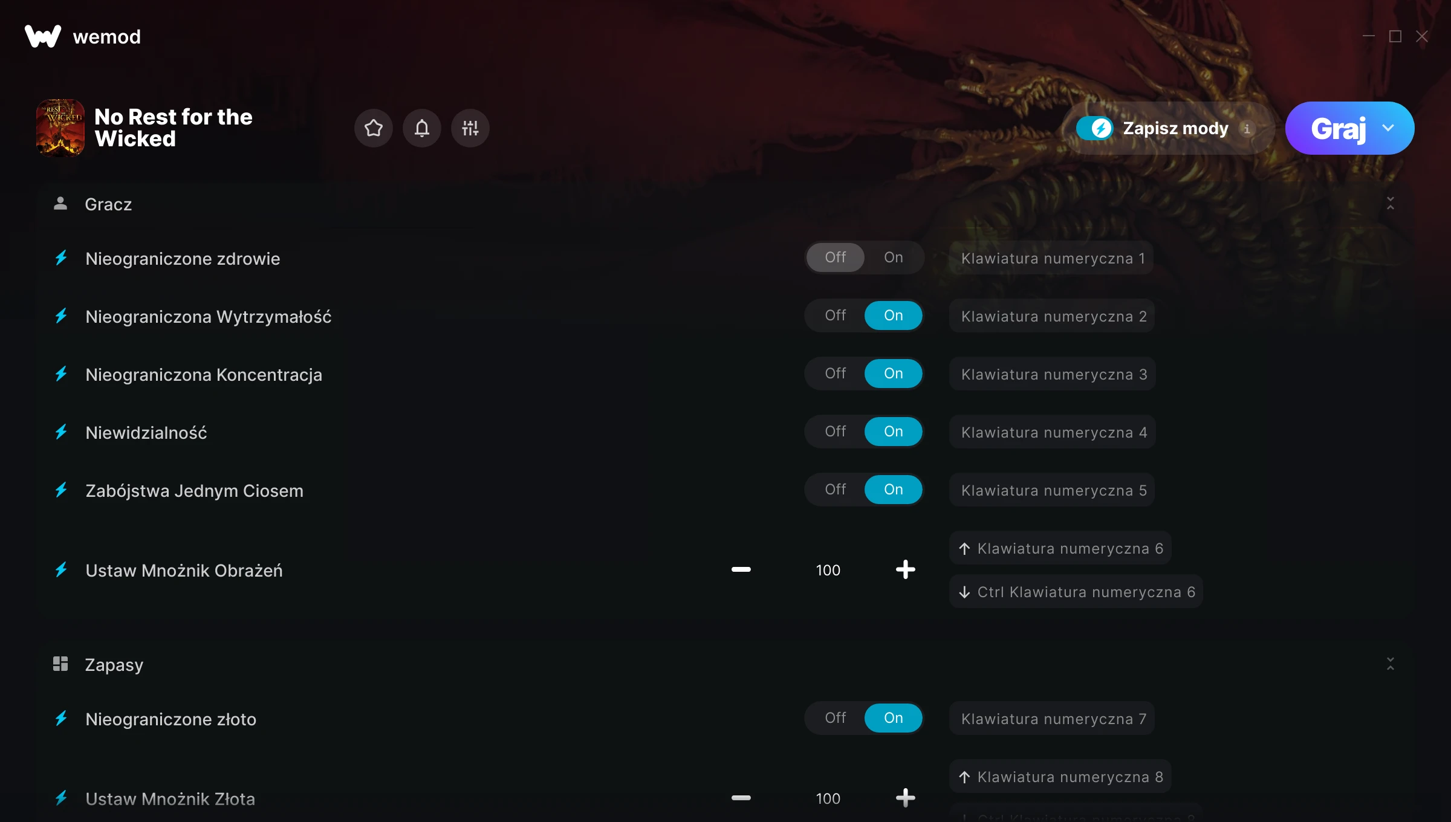This screenshot has height=822, width=1451.
Task: Collapse the Zapasy section
Action: [x=1391, y=664]
